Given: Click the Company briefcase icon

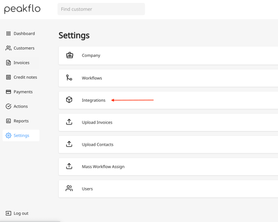Looking at the screenshot, I should click(x=70, y=55).
